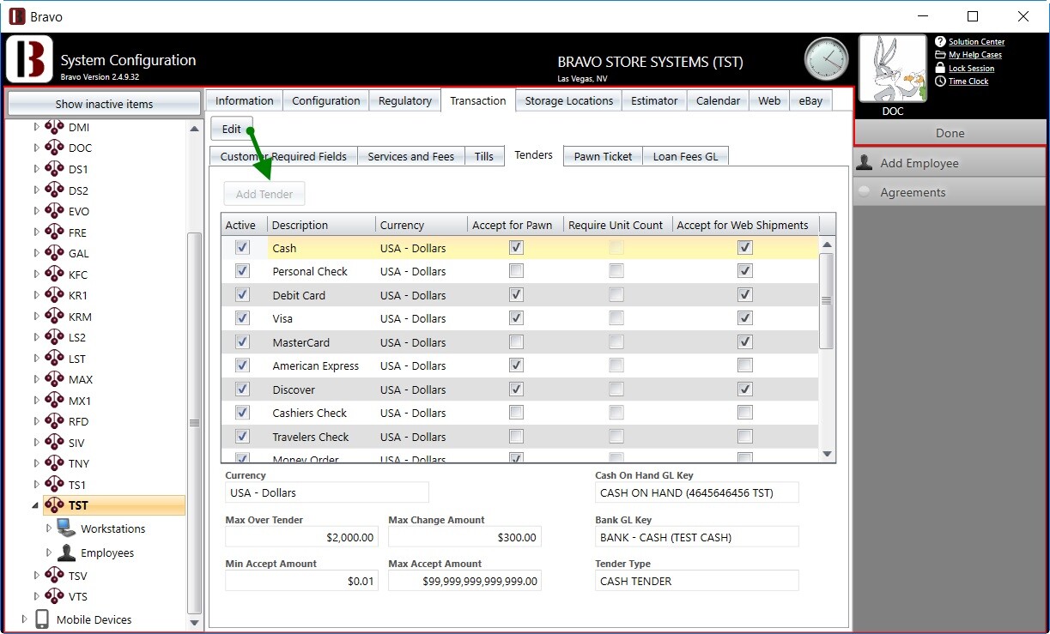1050x634 pixels.
Task: Open the Solution Center link
Action: pos(976,41)
